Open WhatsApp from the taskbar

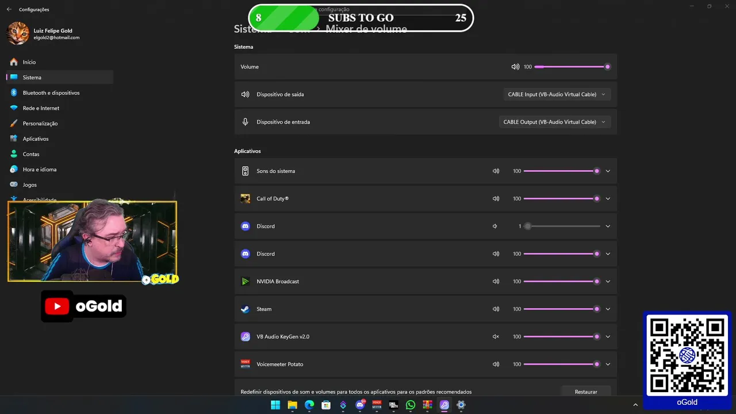(x=411, y=405)
